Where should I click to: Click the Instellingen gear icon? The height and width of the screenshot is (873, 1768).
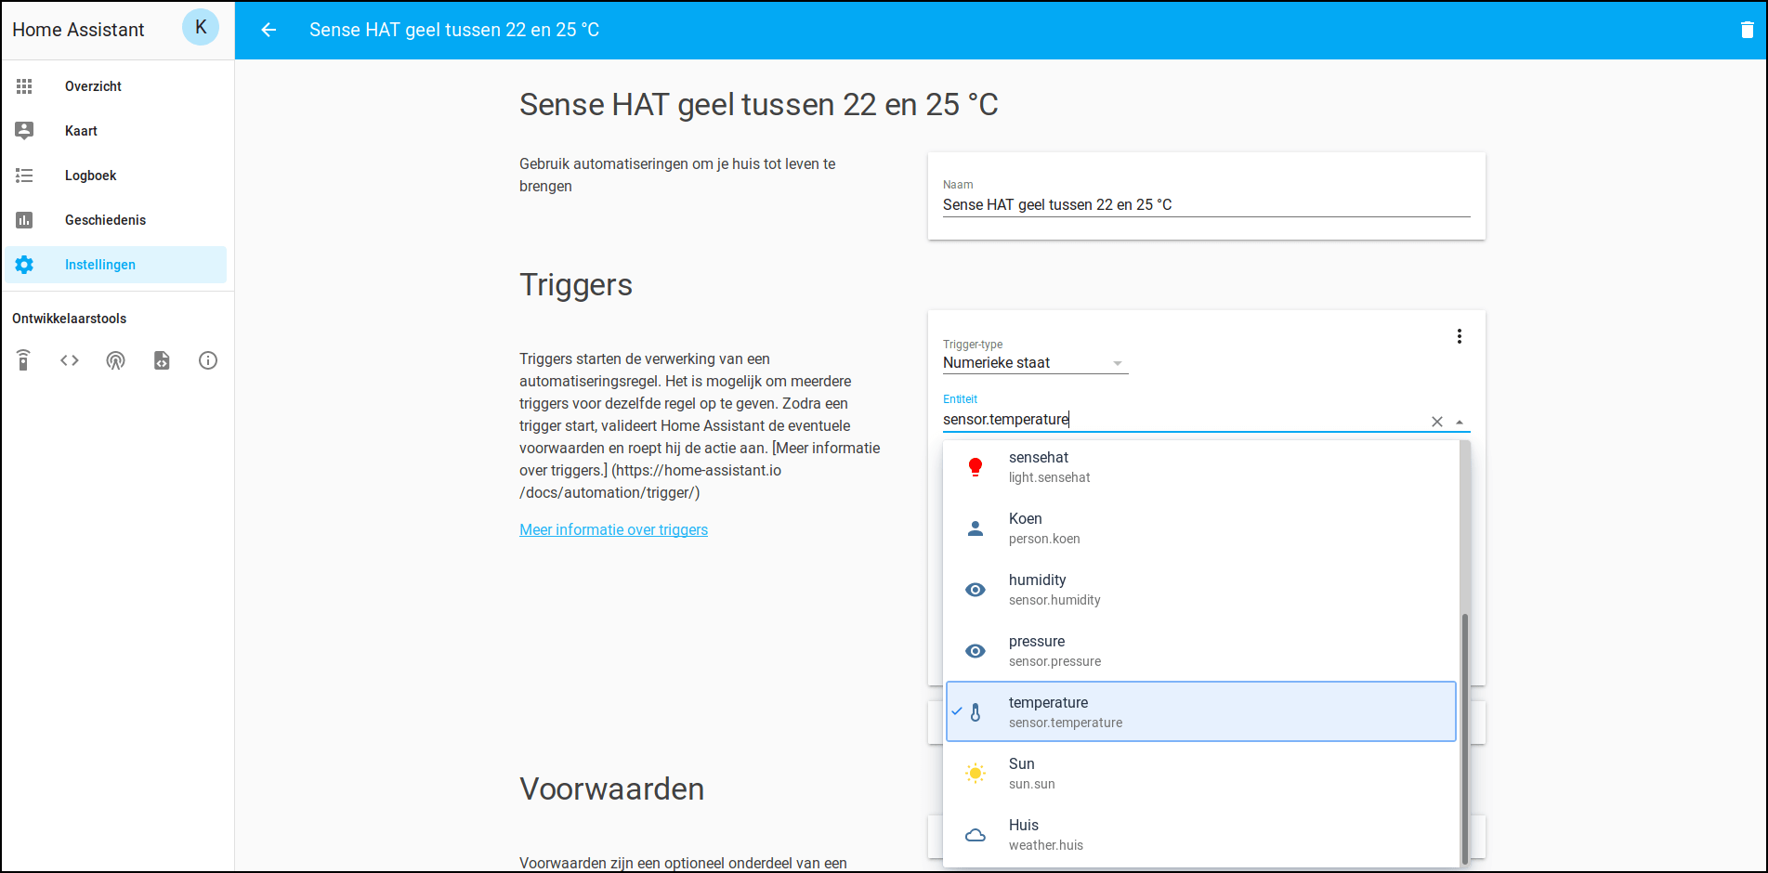(24, 265)
